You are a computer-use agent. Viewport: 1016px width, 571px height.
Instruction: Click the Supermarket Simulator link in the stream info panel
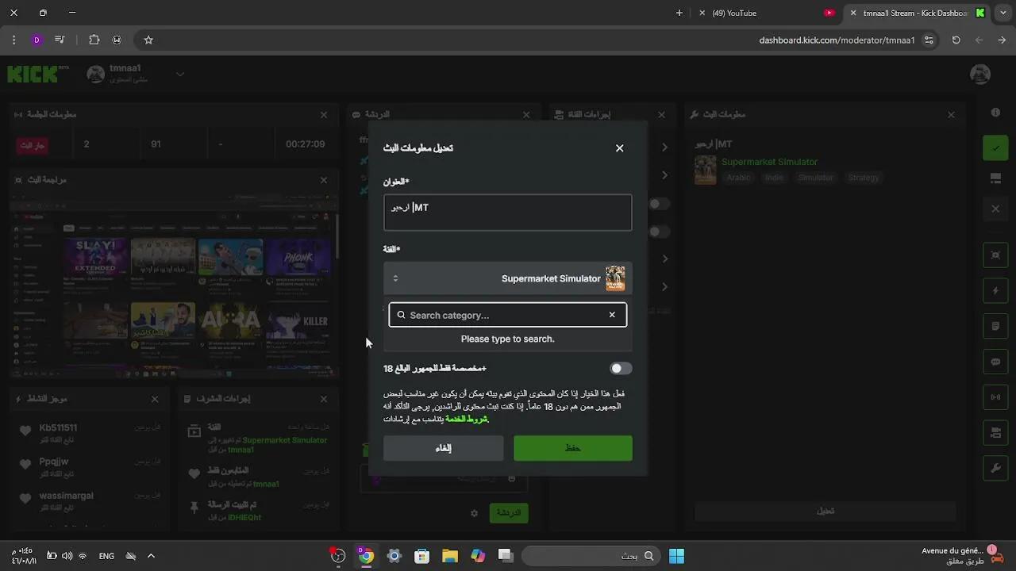pyautogui.click(x=769, y=162)
